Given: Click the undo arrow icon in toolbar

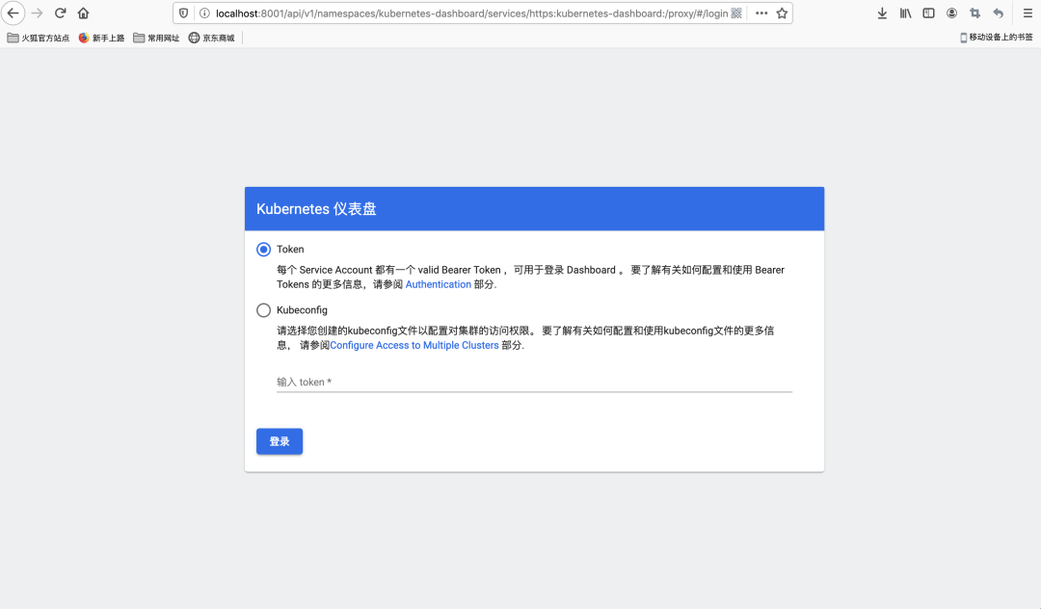Looking at the screenshot, I should click(x=998, y=13).
